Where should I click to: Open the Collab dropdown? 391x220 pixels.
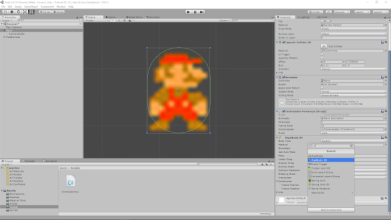point(316,12)
